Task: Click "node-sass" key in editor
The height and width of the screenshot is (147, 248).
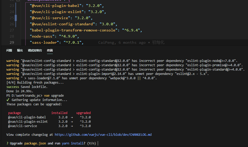Action: coord(42,36)
